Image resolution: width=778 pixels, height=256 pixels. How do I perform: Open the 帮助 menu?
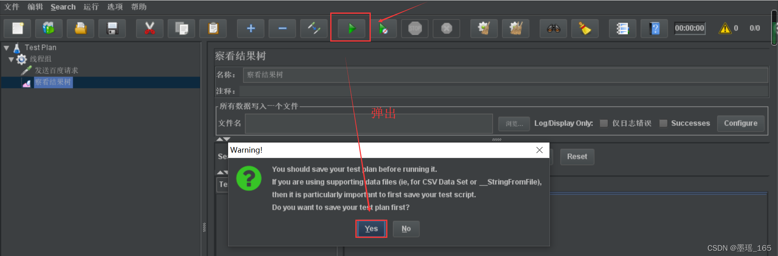point(139,7)
